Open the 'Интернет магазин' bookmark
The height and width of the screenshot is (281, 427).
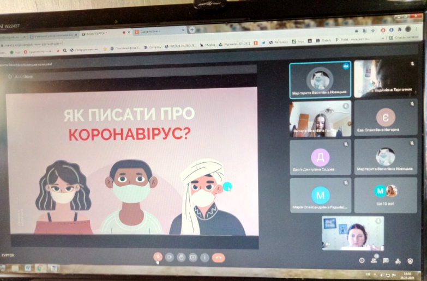click(85, 50)
